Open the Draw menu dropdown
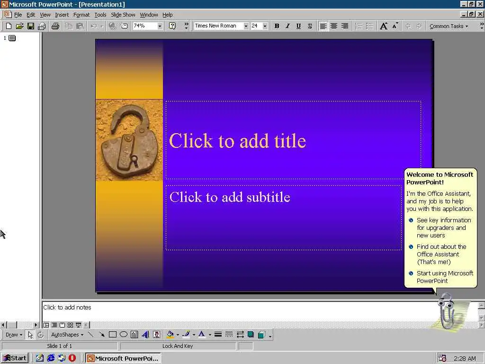This screenshot has width=485, height=364. pos(14,335)
